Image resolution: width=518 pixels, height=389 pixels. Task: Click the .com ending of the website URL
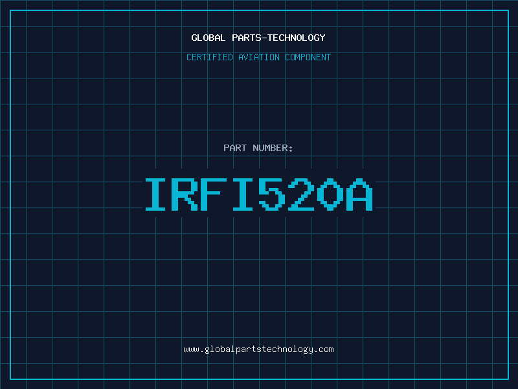coord(324,349)
